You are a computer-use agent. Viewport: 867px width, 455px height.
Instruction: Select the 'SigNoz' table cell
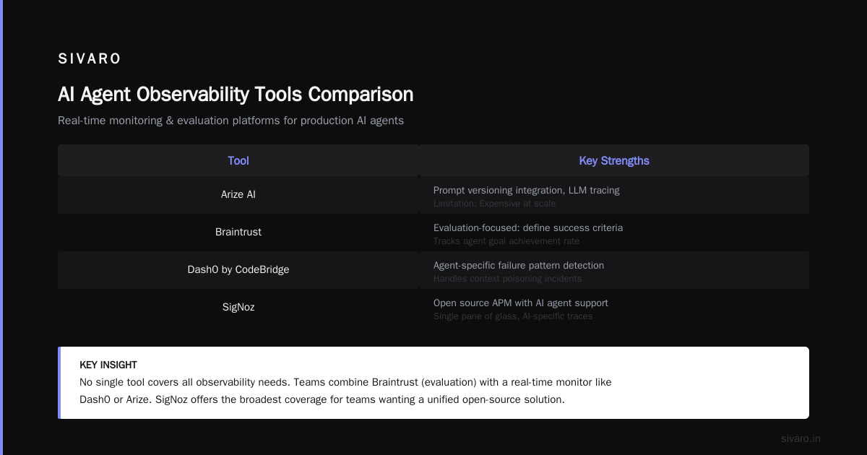(x=238, y=308)
